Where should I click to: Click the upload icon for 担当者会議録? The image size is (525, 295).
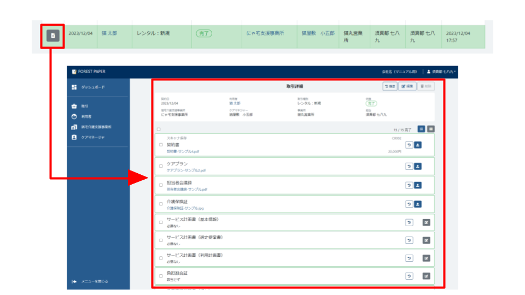tap(418, 185)
